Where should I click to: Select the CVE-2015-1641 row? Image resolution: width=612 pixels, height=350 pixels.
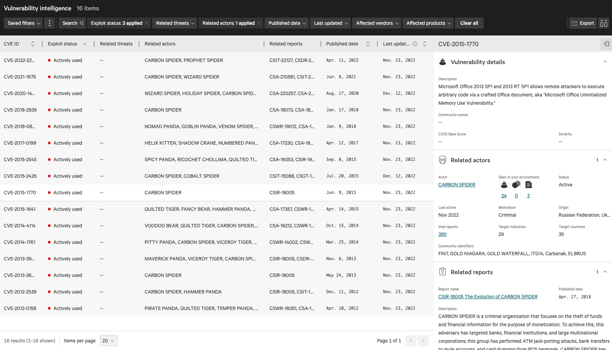217,209
